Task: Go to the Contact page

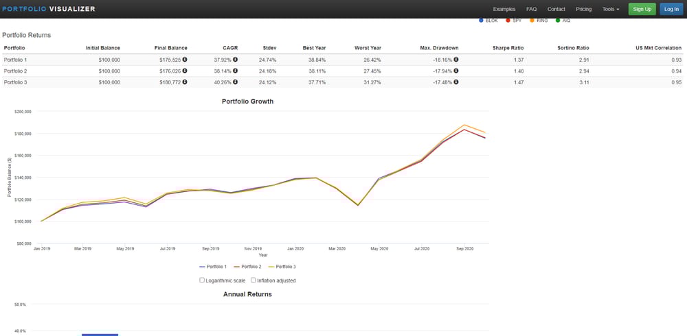Action: pos(556,9)
